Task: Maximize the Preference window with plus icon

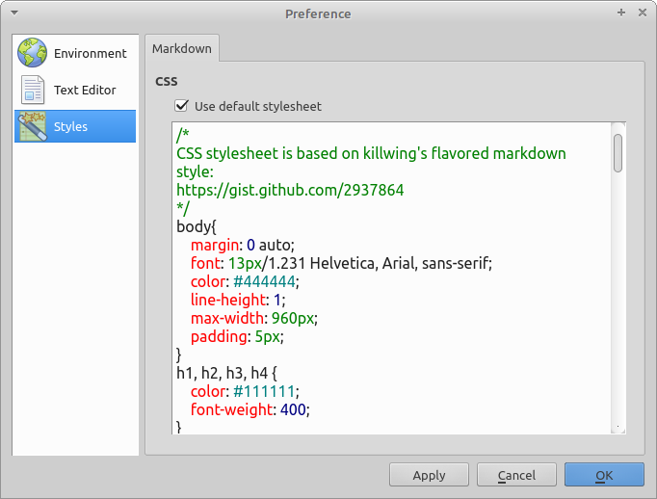Action: click(621, 13)
